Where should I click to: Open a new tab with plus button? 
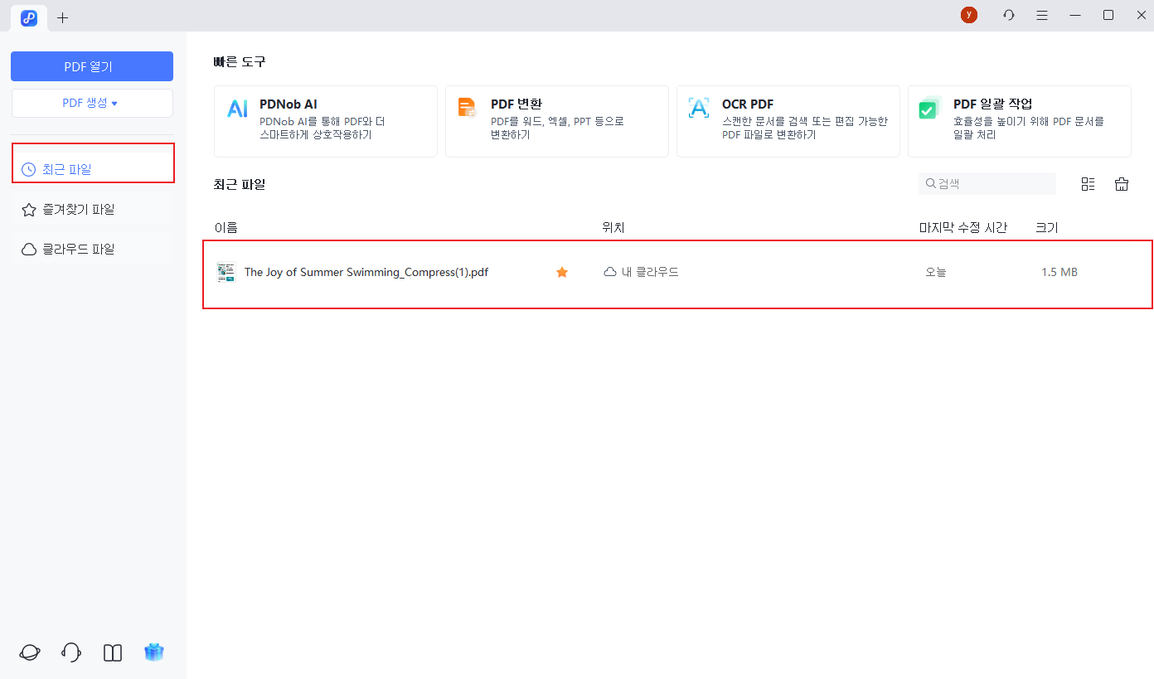pyautogui.click(x=63, y=17)
